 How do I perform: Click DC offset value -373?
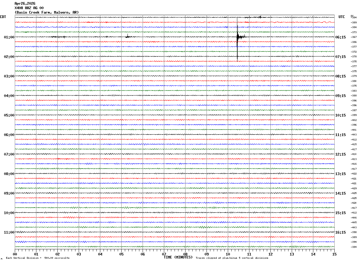[353, 32]
